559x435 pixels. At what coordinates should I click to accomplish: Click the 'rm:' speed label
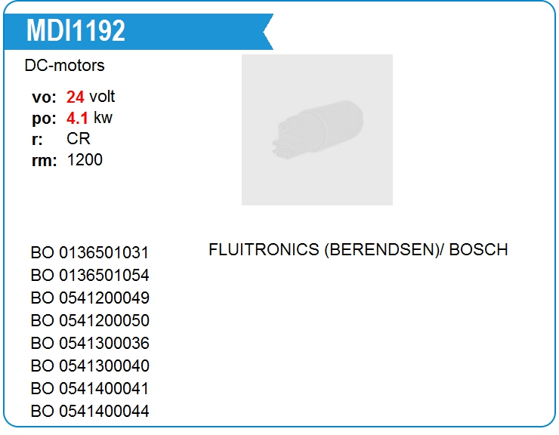click(44, 161)
